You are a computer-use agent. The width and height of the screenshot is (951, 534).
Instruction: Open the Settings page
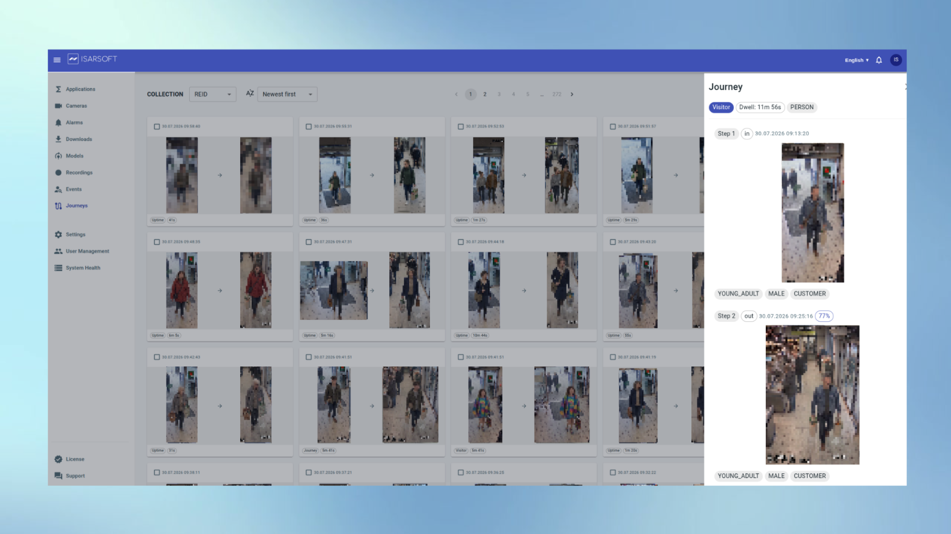coord(75,234)
